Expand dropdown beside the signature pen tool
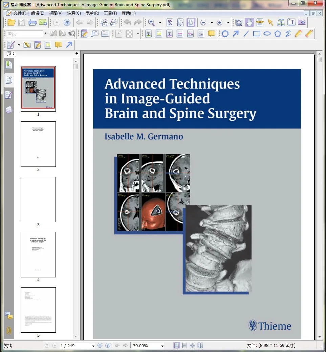This screenshot has width=326, height=352. 19,45
